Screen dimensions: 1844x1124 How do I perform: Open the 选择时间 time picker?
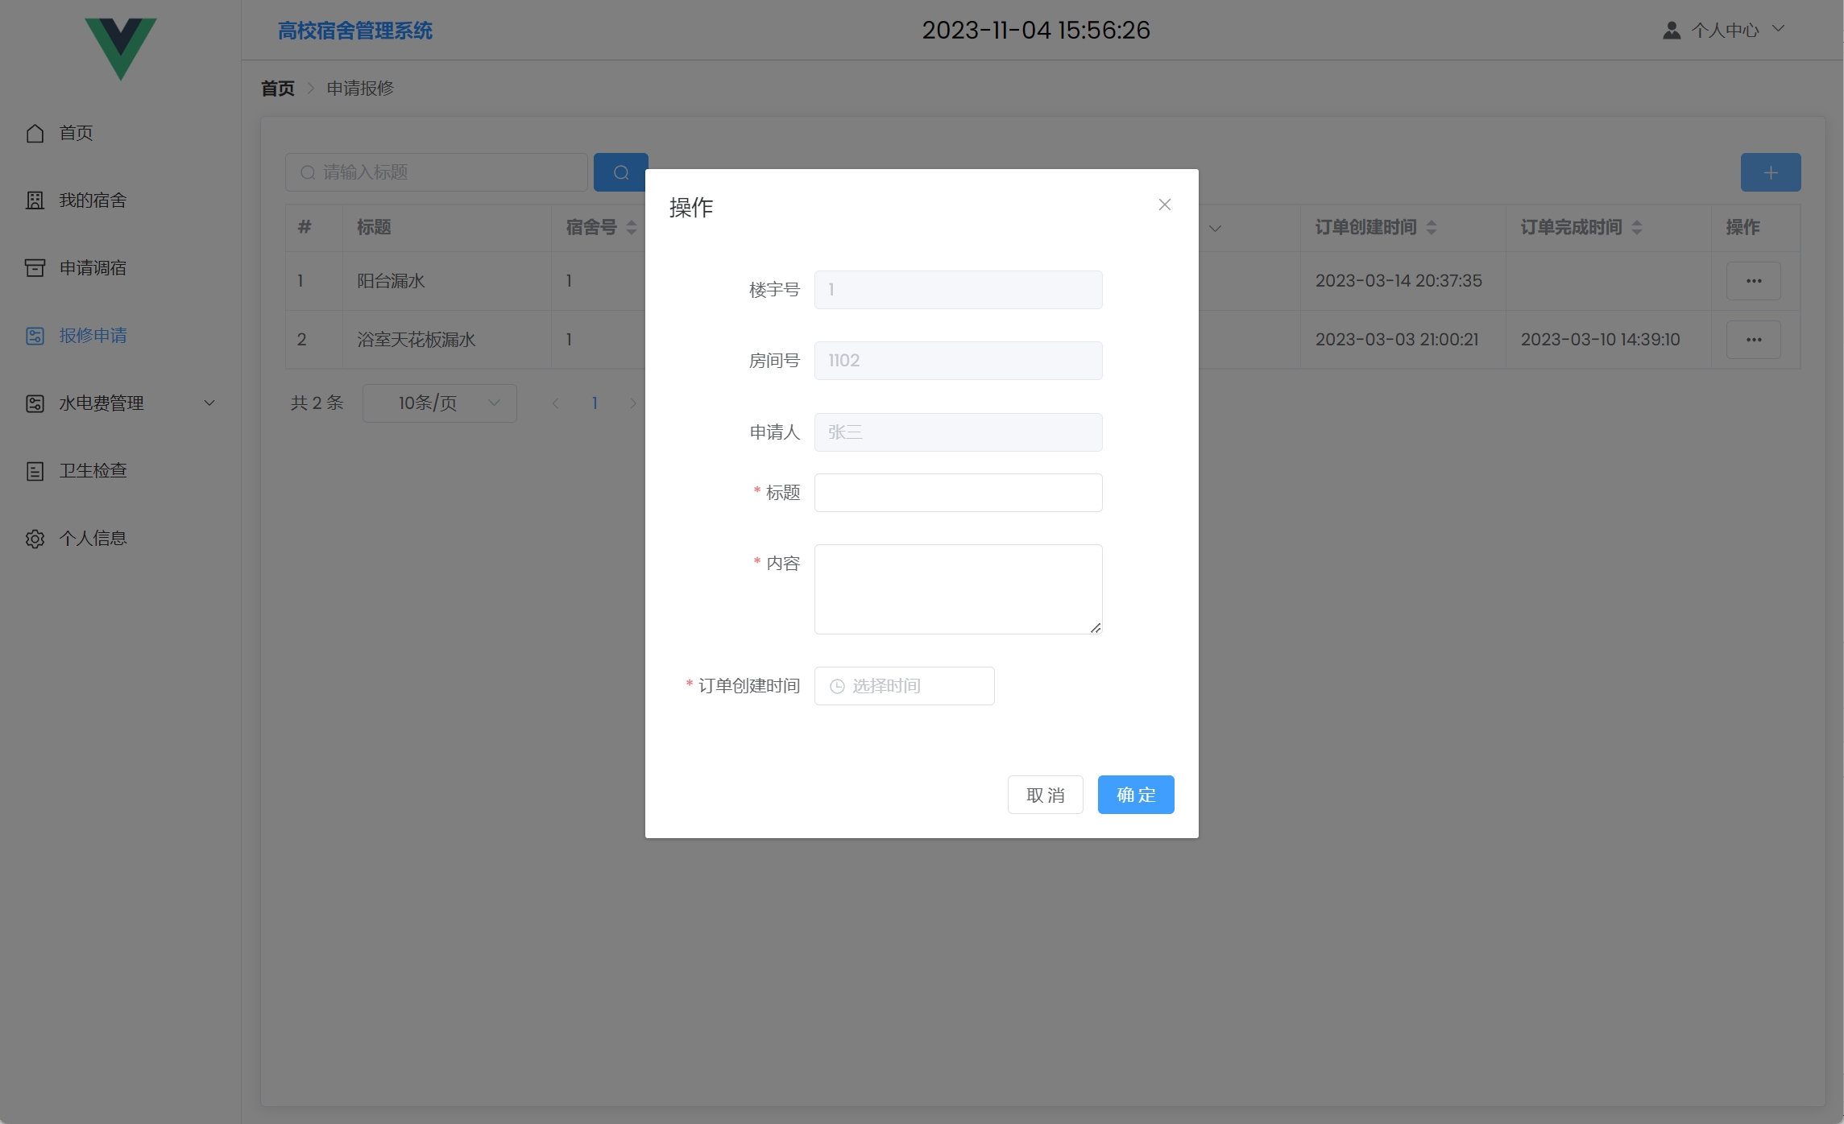(904, 686)
